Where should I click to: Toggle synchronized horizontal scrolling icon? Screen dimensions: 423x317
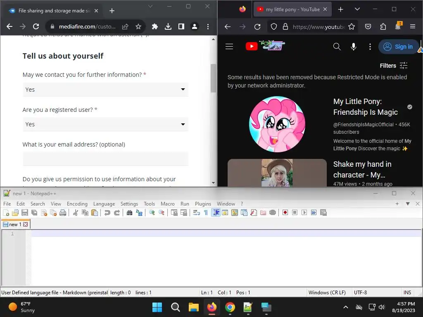184,213
